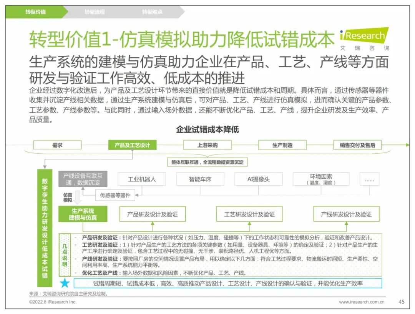The image size is (415, 314).
Task: Click the ©2022.8 iResearch Inc. footer
Action: tap(53, 302)
